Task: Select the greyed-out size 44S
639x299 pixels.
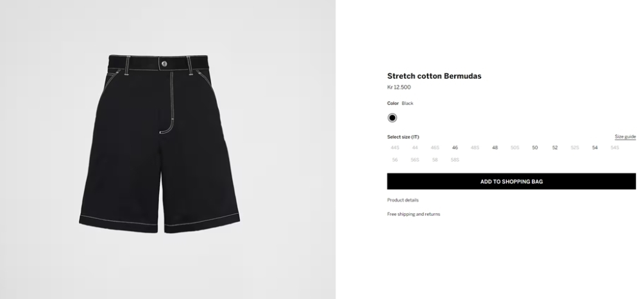Action: tap(395, 148)
